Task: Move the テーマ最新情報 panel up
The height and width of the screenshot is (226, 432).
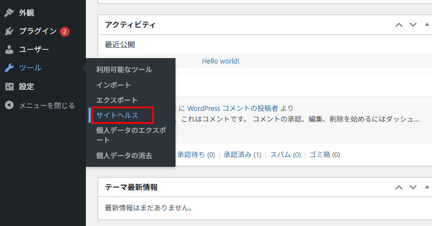Action: [399, 187]
